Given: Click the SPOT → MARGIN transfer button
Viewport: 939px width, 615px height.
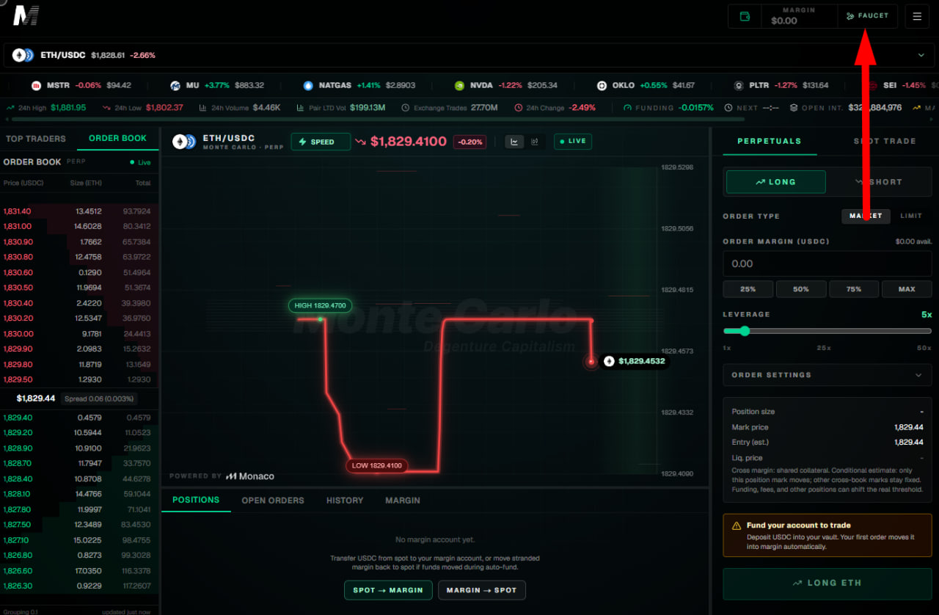Looking at the screenshot, I should (x=388, y=590).
